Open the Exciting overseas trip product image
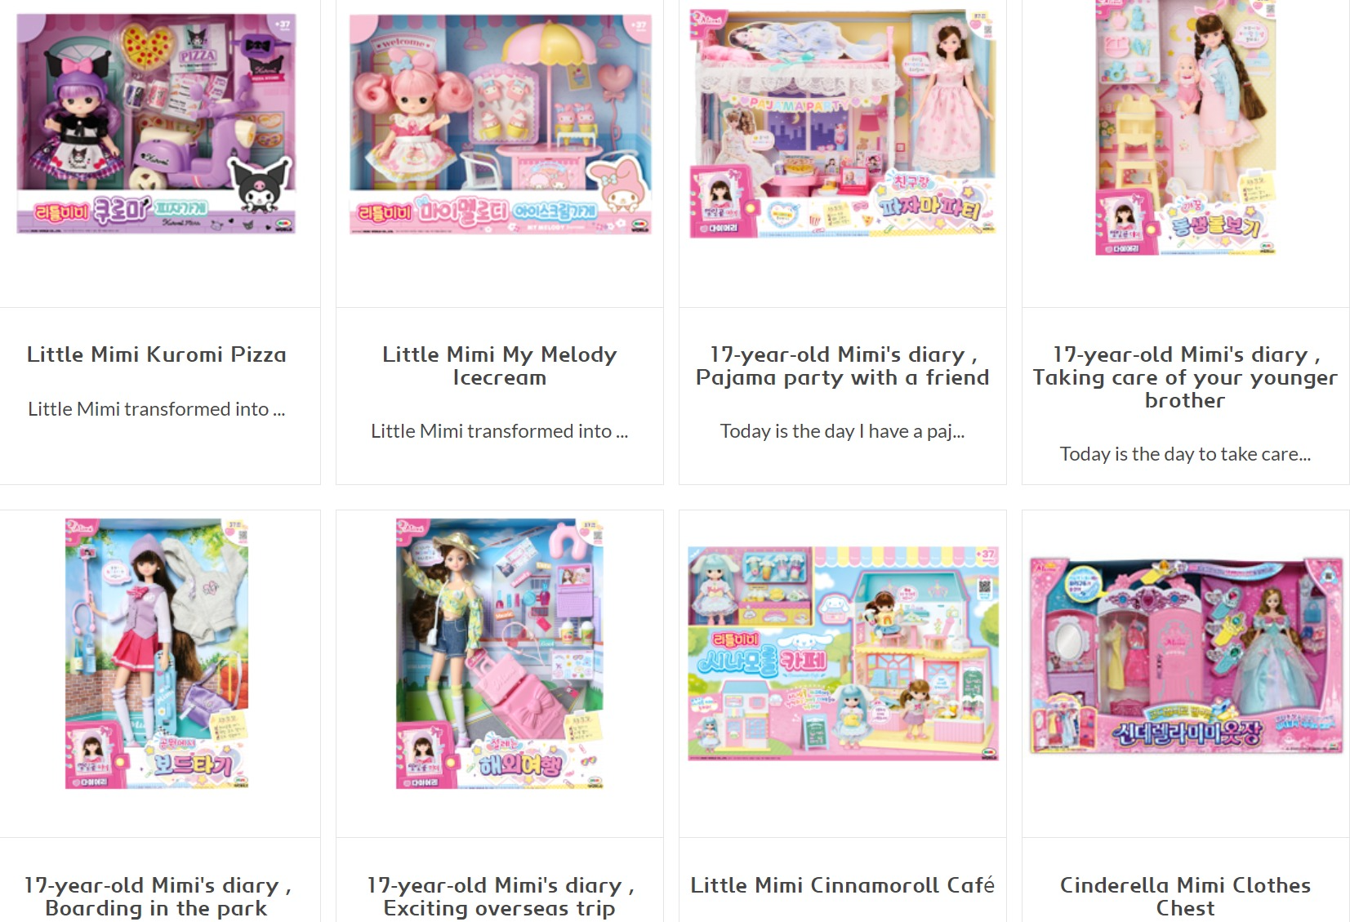Screen dimensions: 1350x922 coord(500,653)
